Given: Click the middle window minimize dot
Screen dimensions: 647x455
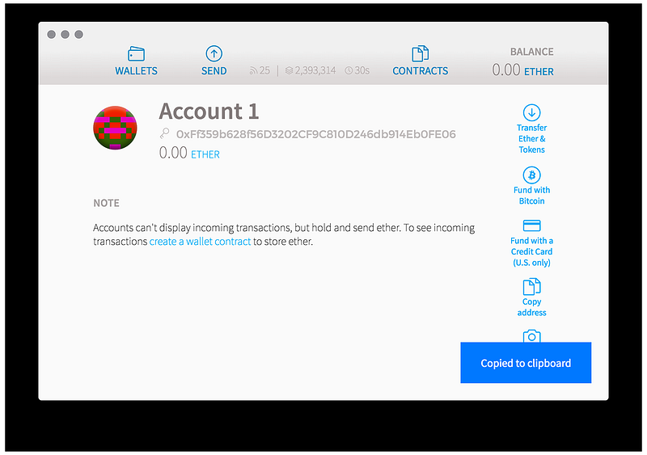Looking at the screenshot, I should pyautogui.click(x=65, y=34).
